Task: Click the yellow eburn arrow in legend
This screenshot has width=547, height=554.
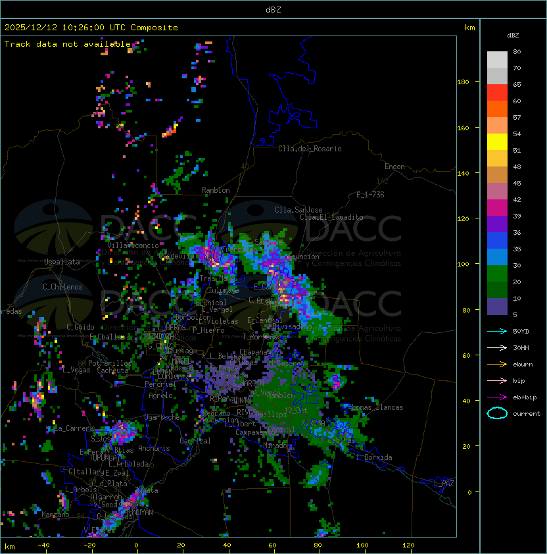Action: [x=497, y=365]
